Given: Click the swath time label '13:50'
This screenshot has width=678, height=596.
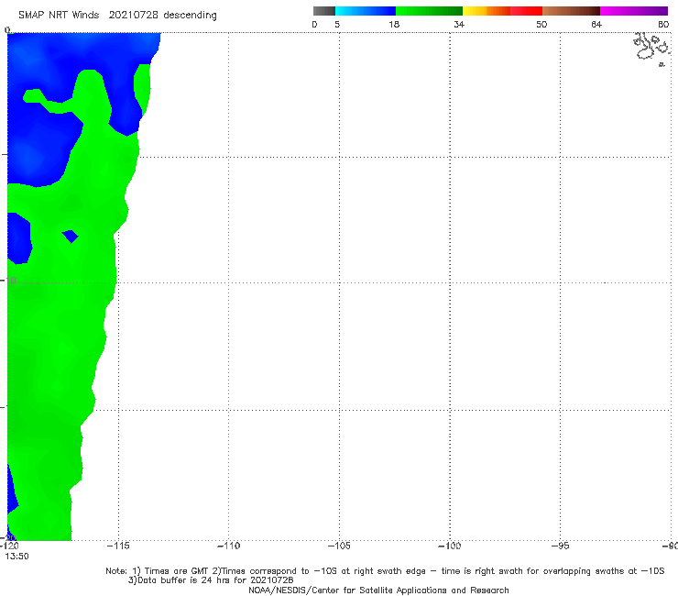Looking at the screenshot, I should coord(16,557).
